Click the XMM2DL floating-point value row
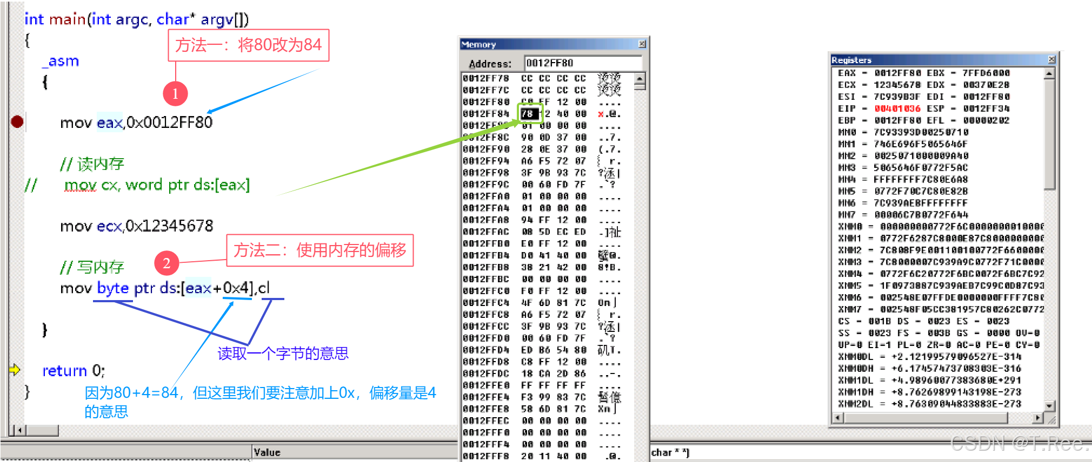The width and height of the screenshot is (1092, 462). [x=929, y=404]
